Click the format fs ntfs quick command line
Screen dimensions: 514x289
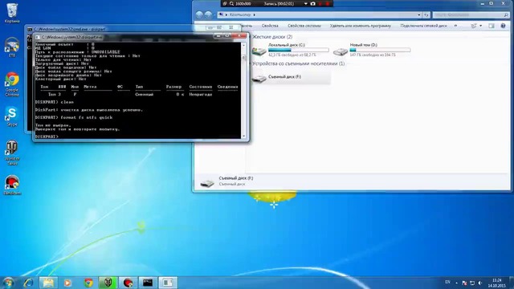pos(74,117)
